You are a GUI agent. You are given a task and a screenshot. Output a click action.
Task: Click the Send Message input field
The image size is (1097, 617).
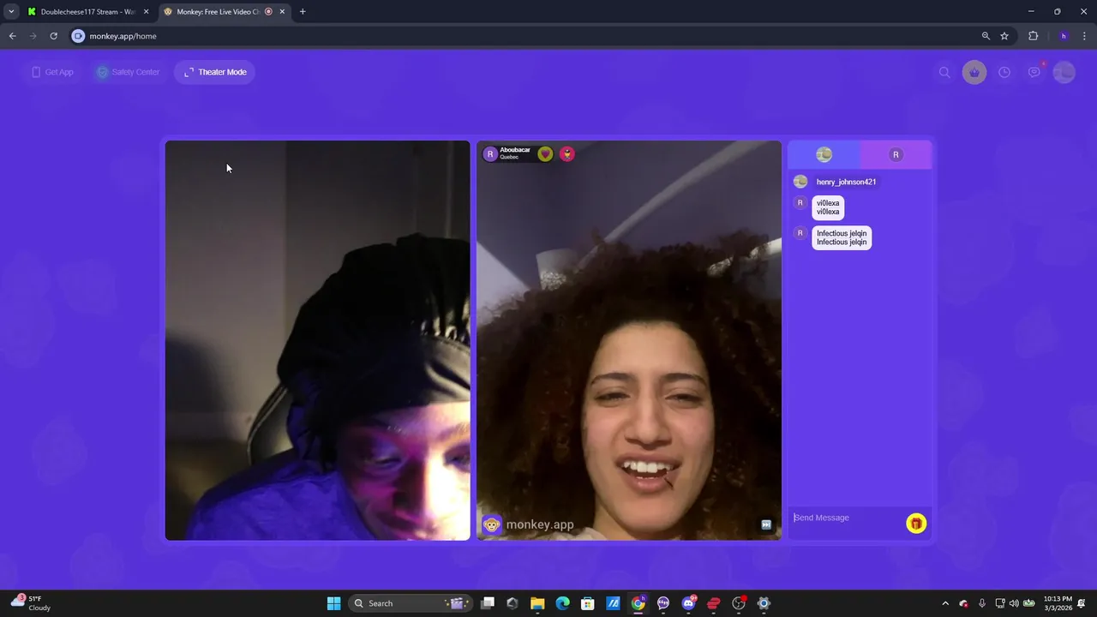coord(847,518)
